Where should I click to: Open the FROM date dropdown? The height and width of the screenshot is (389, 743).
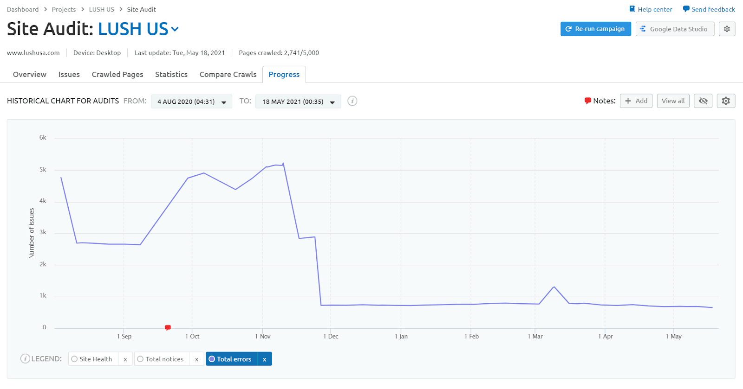click(191, 102)
